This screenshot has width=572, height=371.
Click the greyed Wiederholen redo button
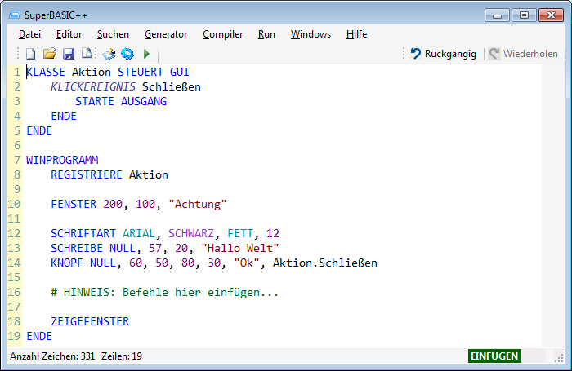click(524, 54)
